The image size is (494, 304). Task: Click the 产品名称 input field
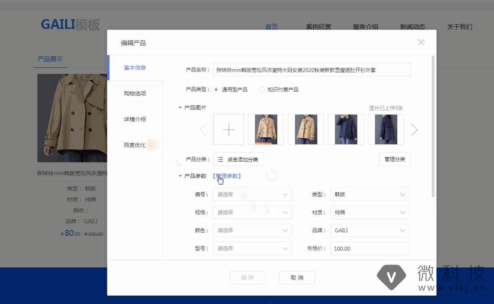(x=311, y=70)
